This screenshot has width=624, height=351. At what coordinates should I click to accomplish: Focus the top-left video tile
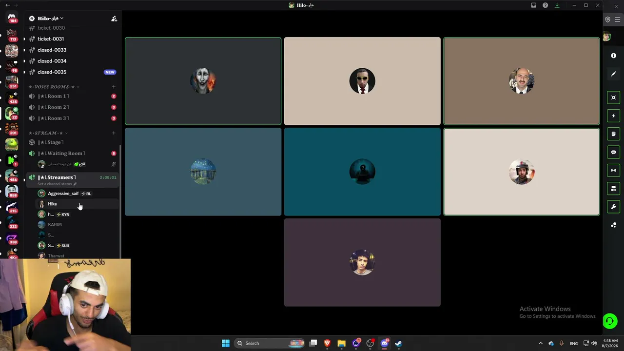coord(203,81)
